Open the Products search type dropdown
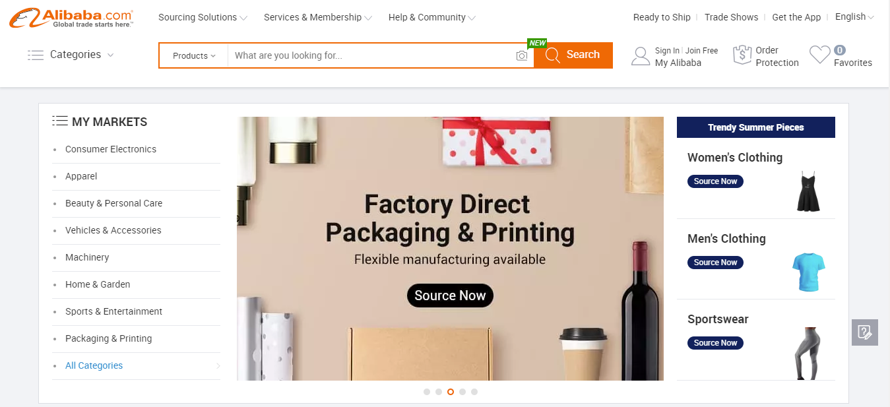Viewport: 890px width, 407px height. click(x=194, y=55)
